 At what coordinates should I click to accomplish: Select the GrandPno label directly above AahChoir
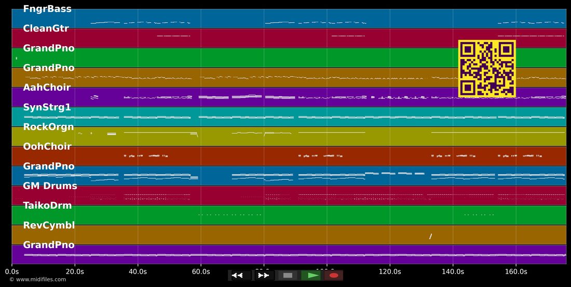pos(49,67)
